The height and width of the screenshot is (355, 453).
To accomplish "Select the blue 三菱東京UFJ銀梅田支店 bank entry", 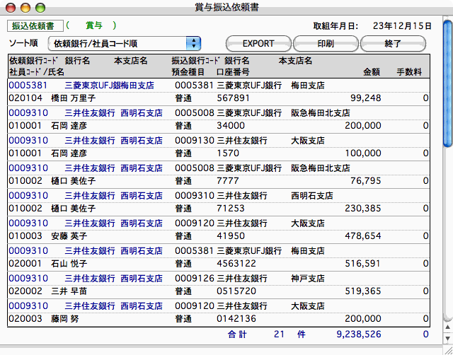I will click(x=113, y=85).
